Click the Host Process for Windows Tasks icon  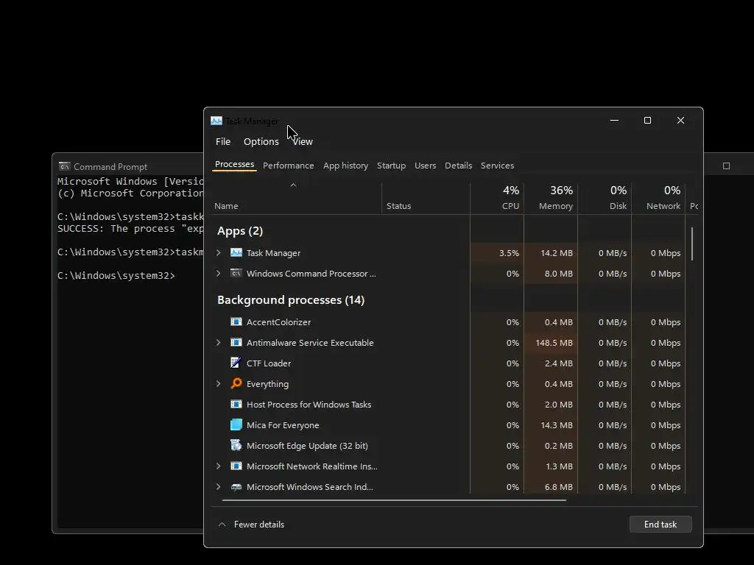(x=236, y=404)
